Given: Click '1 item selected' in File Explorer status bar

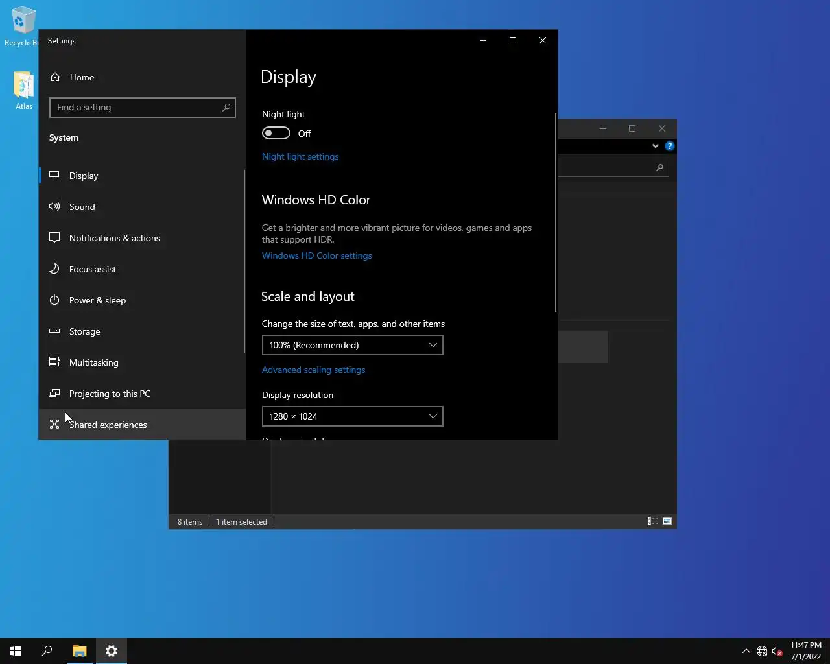Looking at the screenshot, I should coord(241,522).
